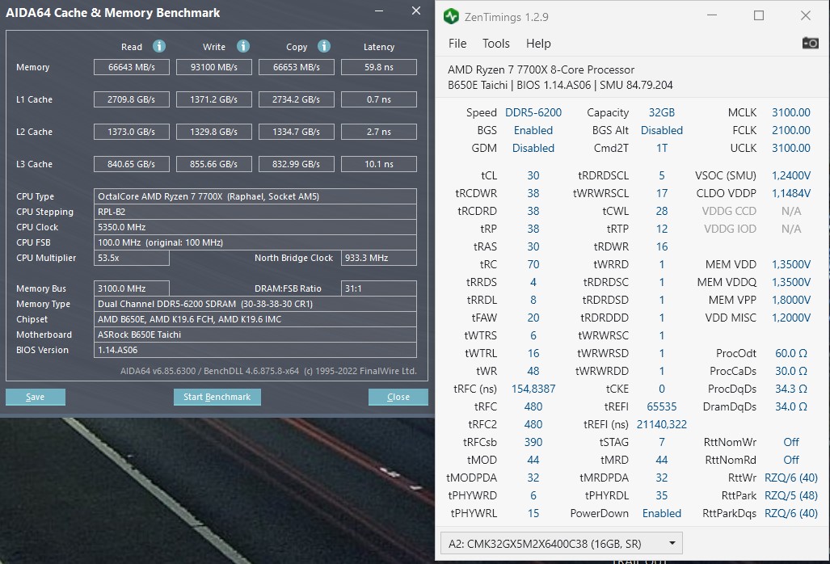
Task: Click DRAM:FSB Ratio value 31:1
Action: click(379, 288)
